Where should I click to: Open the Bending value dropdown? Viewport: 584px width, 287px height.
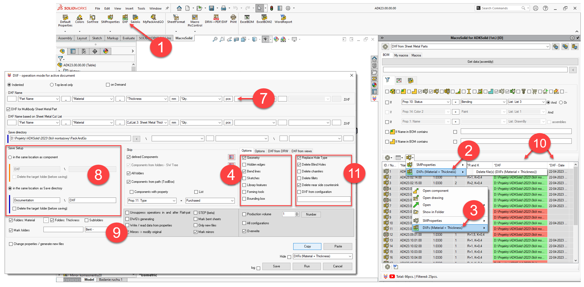click(483, 102)
